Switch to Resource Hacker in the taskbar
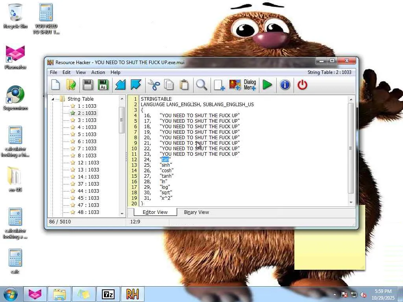 click(132, 294)
